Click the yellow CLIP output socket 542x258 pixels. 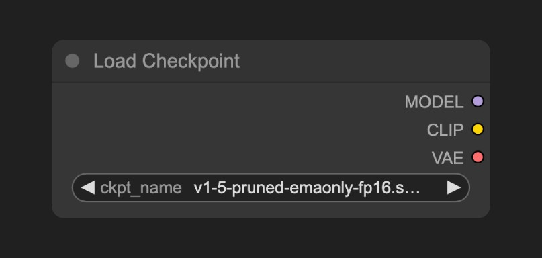click(478, 130)
